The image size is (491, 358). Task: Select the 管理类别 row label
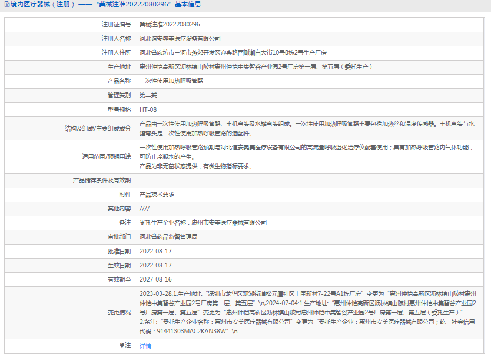pyautogui.click(x=120, y=95)
